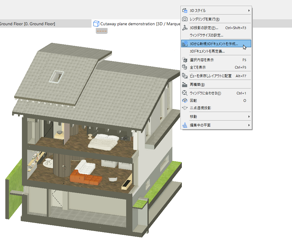Click the 3D投影の設定 icon
Screen dimensions: 292x245
[184, 28]
